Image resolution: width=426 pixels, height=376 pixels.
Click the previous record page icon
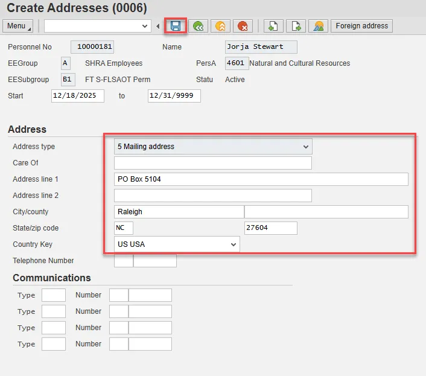click(x=273, y=26)
